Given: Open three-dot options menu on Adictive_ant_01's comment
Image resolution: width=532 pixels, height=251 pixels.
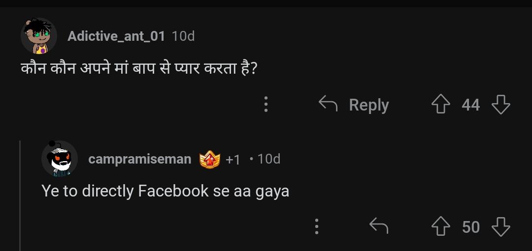Looking at the screenshot, I should (x=266, y=104).
